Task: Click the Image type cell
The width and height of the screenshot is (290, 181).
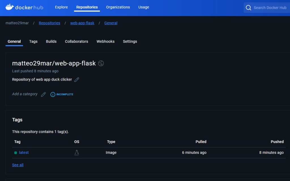Action: 111,152
